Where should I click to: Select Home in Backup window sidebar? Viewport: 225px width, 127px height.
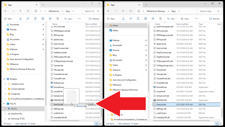click(126, 26)
